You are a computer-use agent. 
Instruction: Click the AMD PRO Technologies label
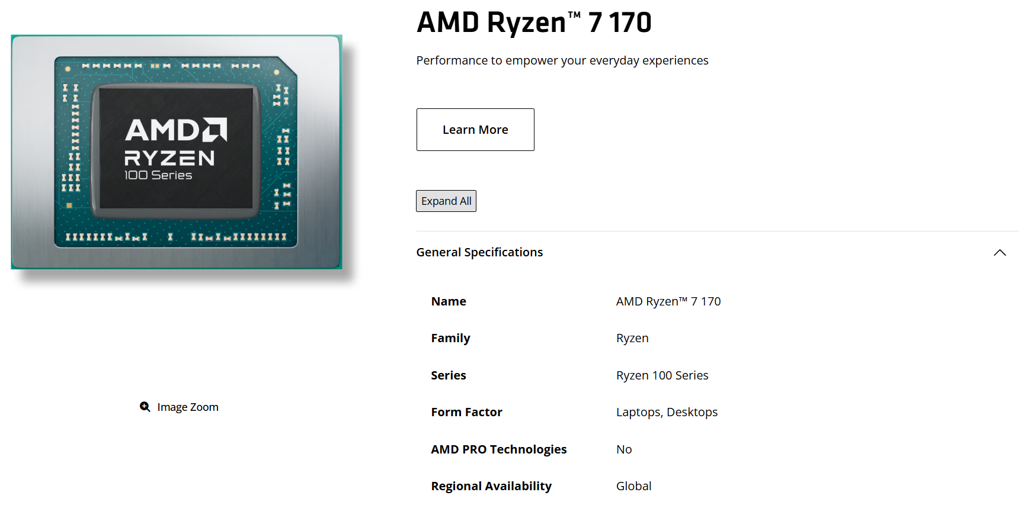tap(498, 449)
